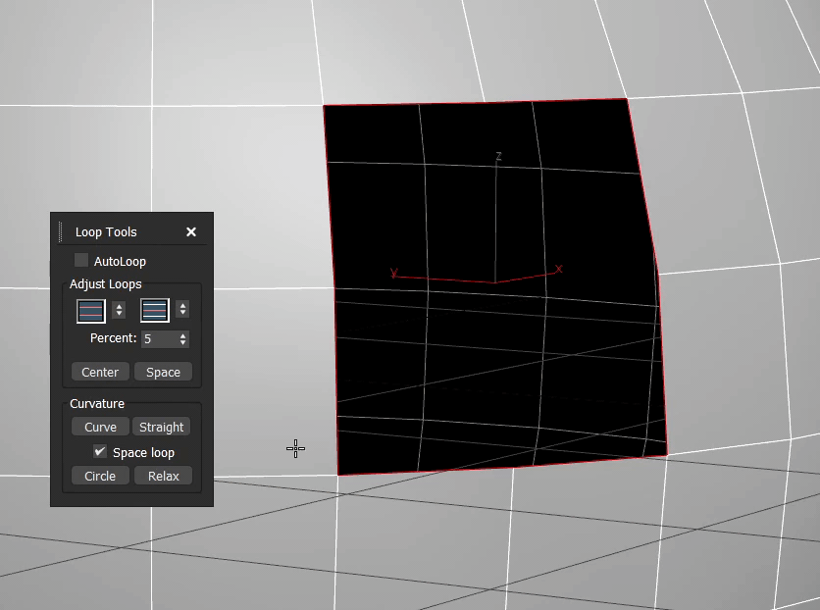Enable the AutoLoop checkbox
Screen dimensions: 820x610
coord(80,261)
